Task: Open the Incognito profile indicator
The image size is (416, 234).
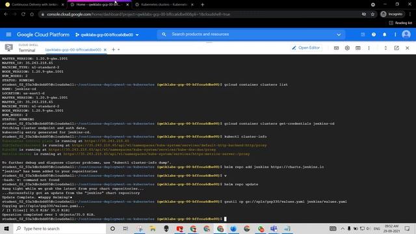Action: pyautogui.click(x=391, y=14)
